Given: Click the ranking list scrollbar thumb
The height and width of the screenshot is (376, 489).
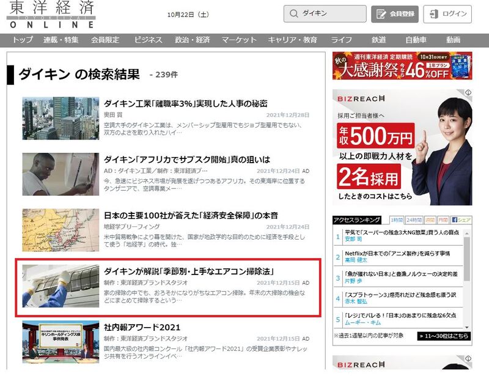Looking at the screenshot, I should point(466,259).
